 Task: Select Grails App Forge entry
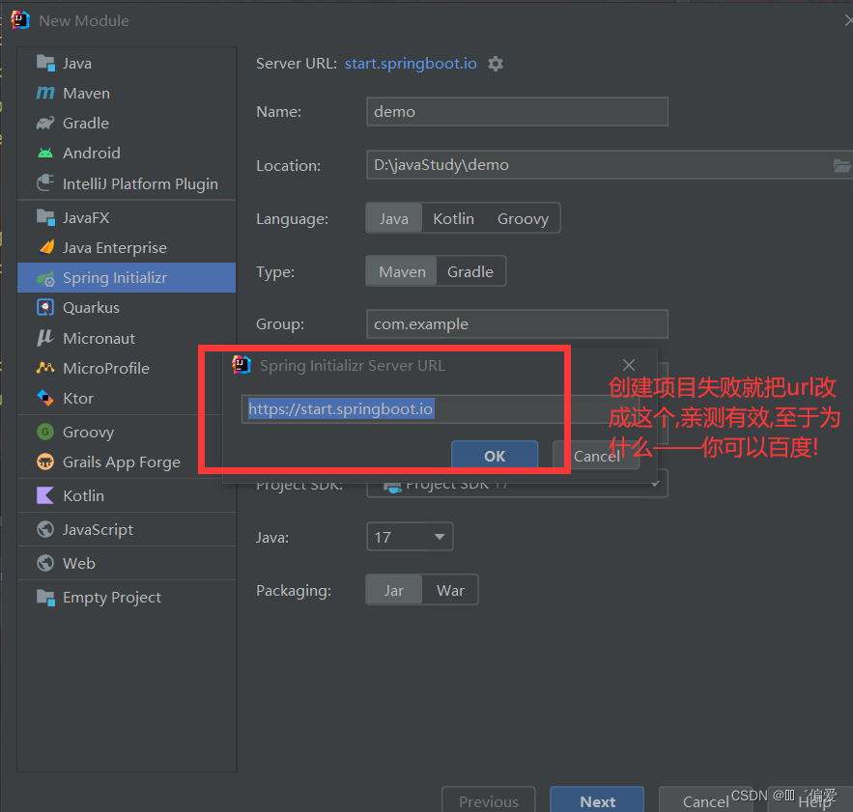point(127,462)
